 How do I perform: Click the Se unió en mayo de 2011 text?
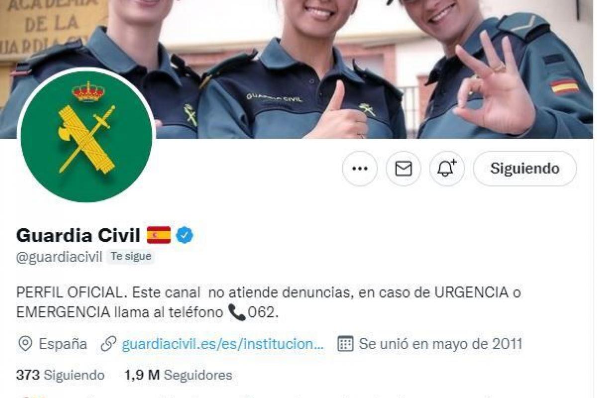441,344
